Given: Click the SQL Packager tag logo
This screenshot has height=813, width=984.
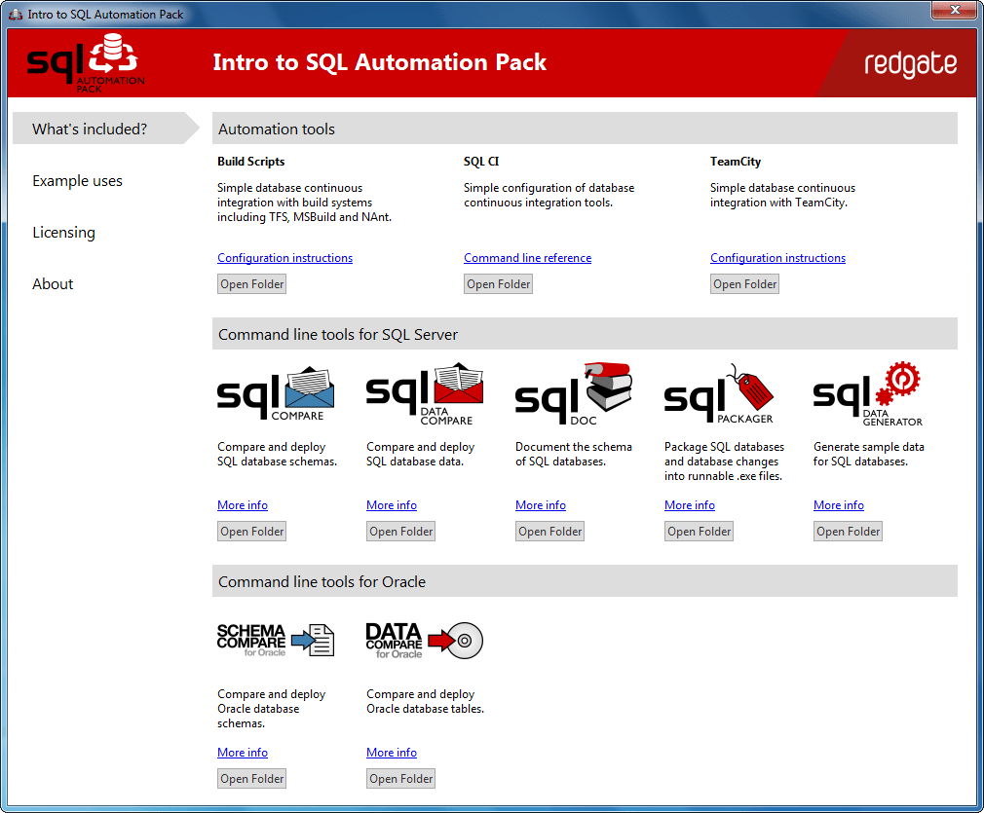Looking at the screenshot, I should point(719,393).
